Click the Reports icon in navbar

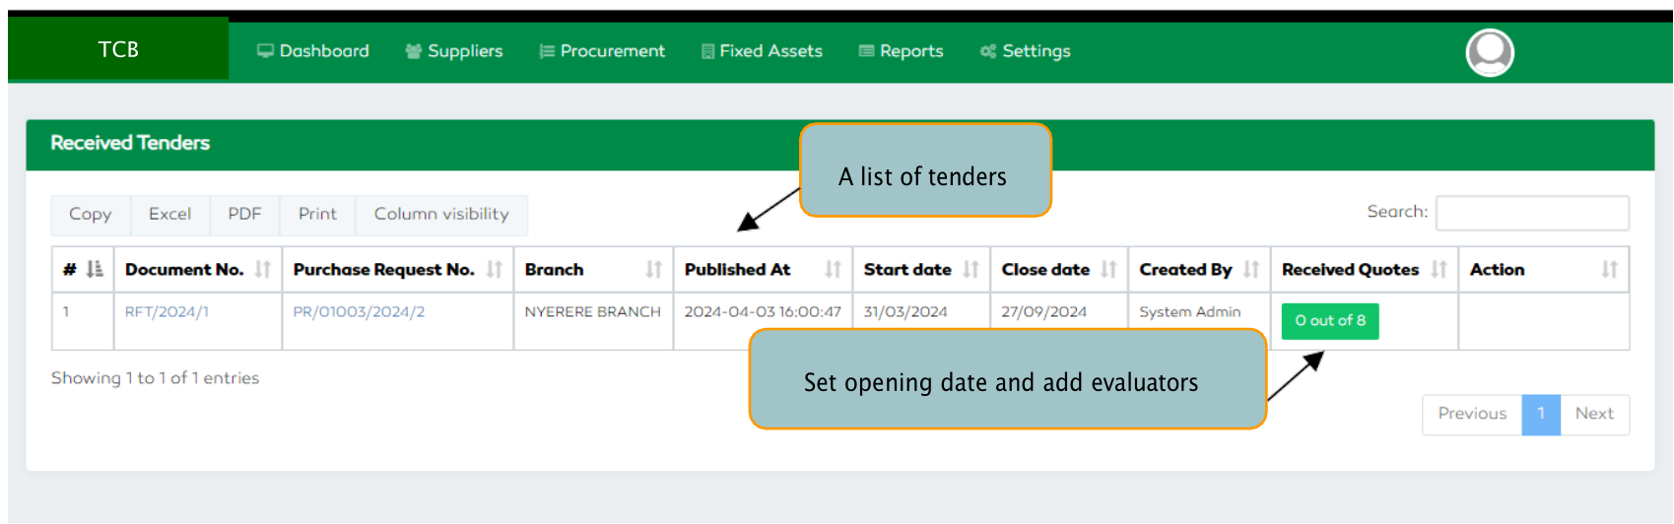click(867, 51)
